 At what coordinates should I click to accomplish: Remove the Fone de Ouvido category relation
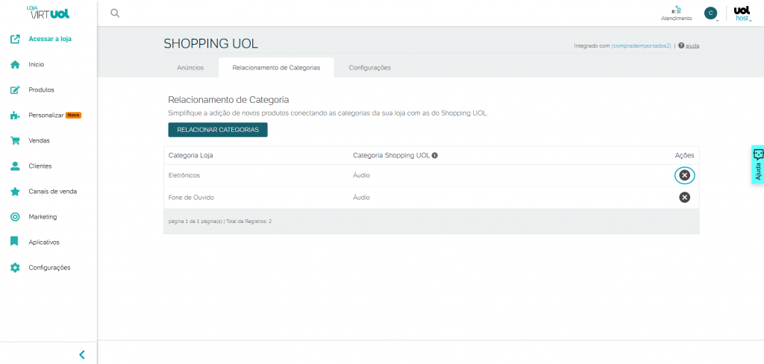(685, 198)
